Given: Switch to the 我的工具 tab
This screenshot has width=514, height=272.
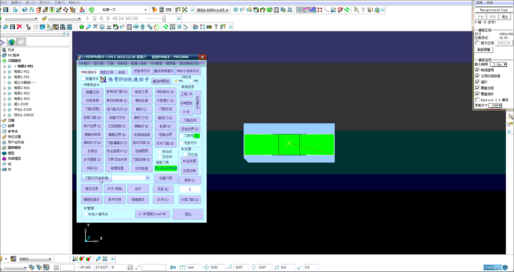Looking at the screenshot, I should [x=107, y=72].
